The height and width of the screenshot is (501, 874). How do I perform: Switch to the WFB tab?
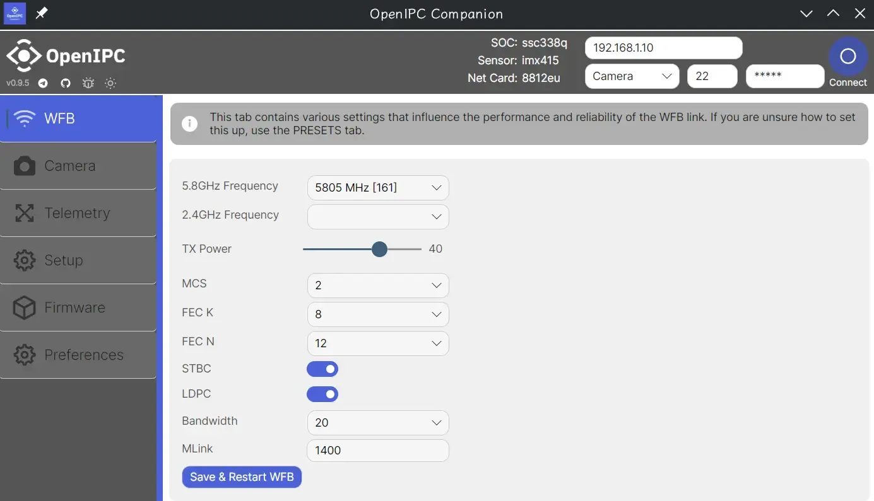pos(78,118)
